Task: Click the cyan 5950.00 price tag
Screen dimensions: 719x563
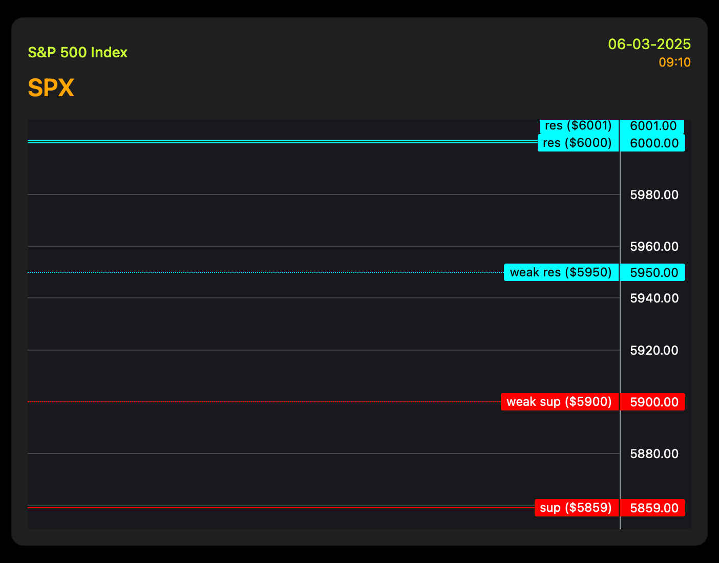Action: click(x=653, y=272)
